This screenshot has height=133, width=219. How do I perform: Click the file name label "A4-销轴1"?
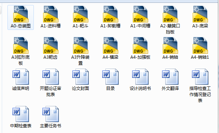(200, 57)
